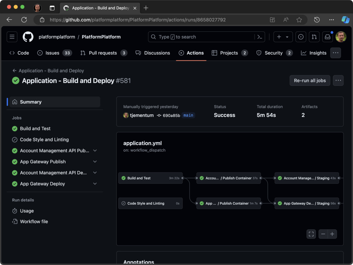This screenshot has width=353, height=265.
Task: Zoom in on the workflow graph
Action: (332, 234)
